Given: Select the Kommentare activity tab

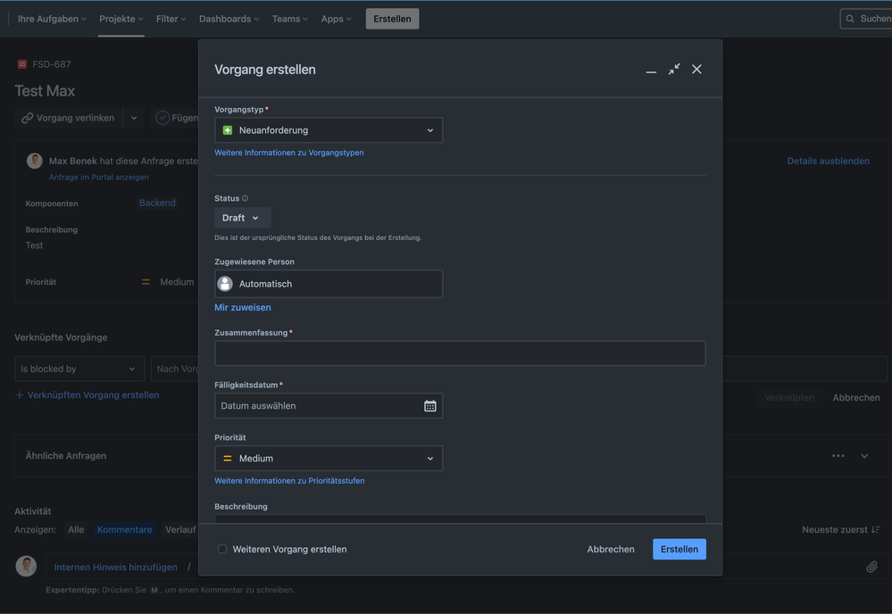Looking at the screenshot, I should pyautogui.click(x=125, y=530).
